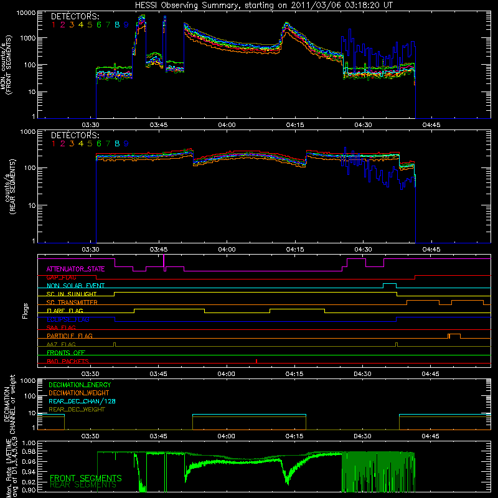Pick detector 7 in the rear segments legend

click(108, 144)
